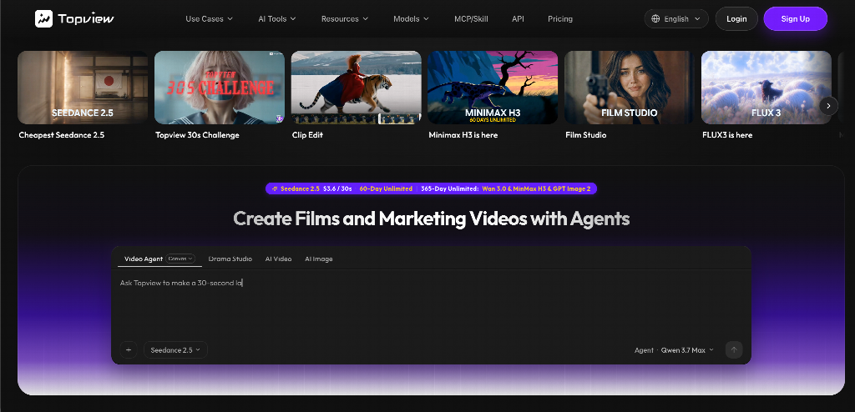The width and height of the screenshot is (855, 412).
Task: Expand the Models menu
Action: (x=411, y=18)
